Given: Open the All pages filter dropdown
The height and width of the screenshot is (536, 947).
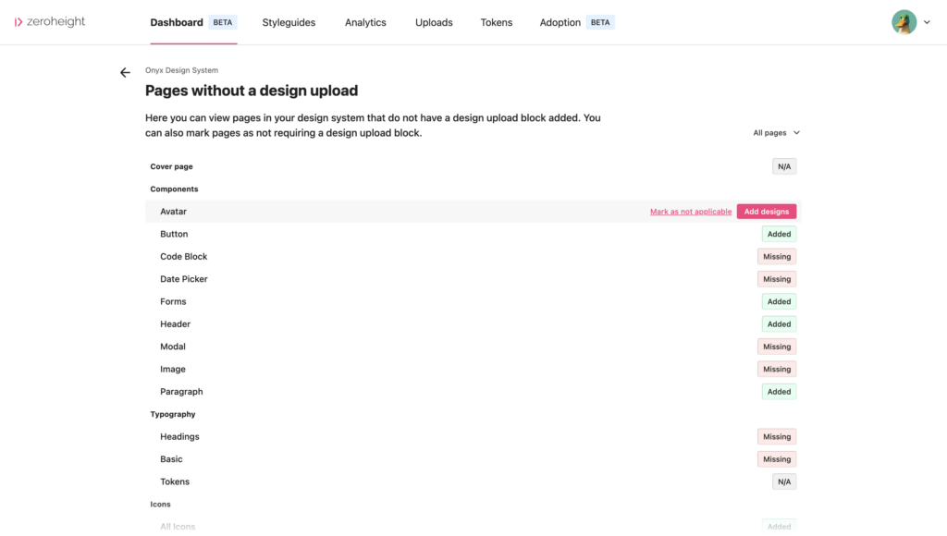Looking at the screenshot, I should click(776, 133).
